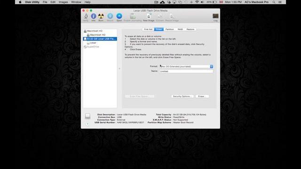The image size is (301, 169).
Task: Click the Wi-Fi status icon
Action: (197, 2)
